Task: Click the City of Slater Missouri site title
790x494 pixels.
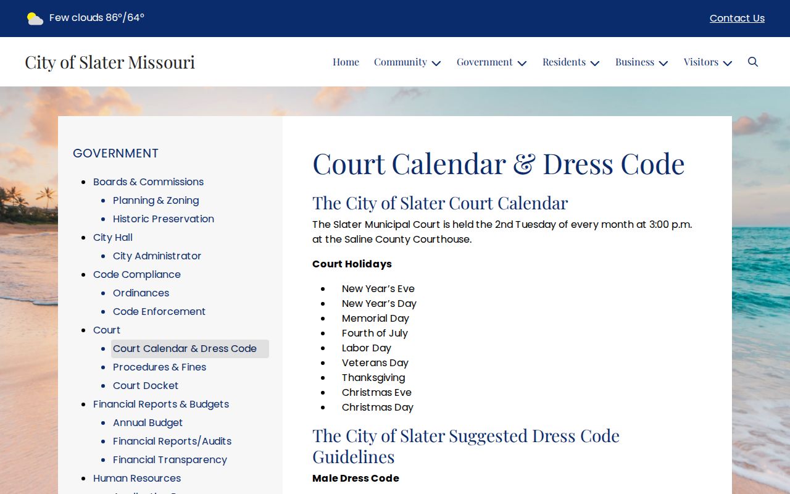Action: pos(110,62)
